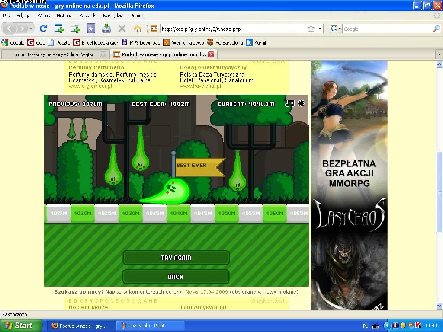Expand the address bar URL history dropdown

point(320,29)
